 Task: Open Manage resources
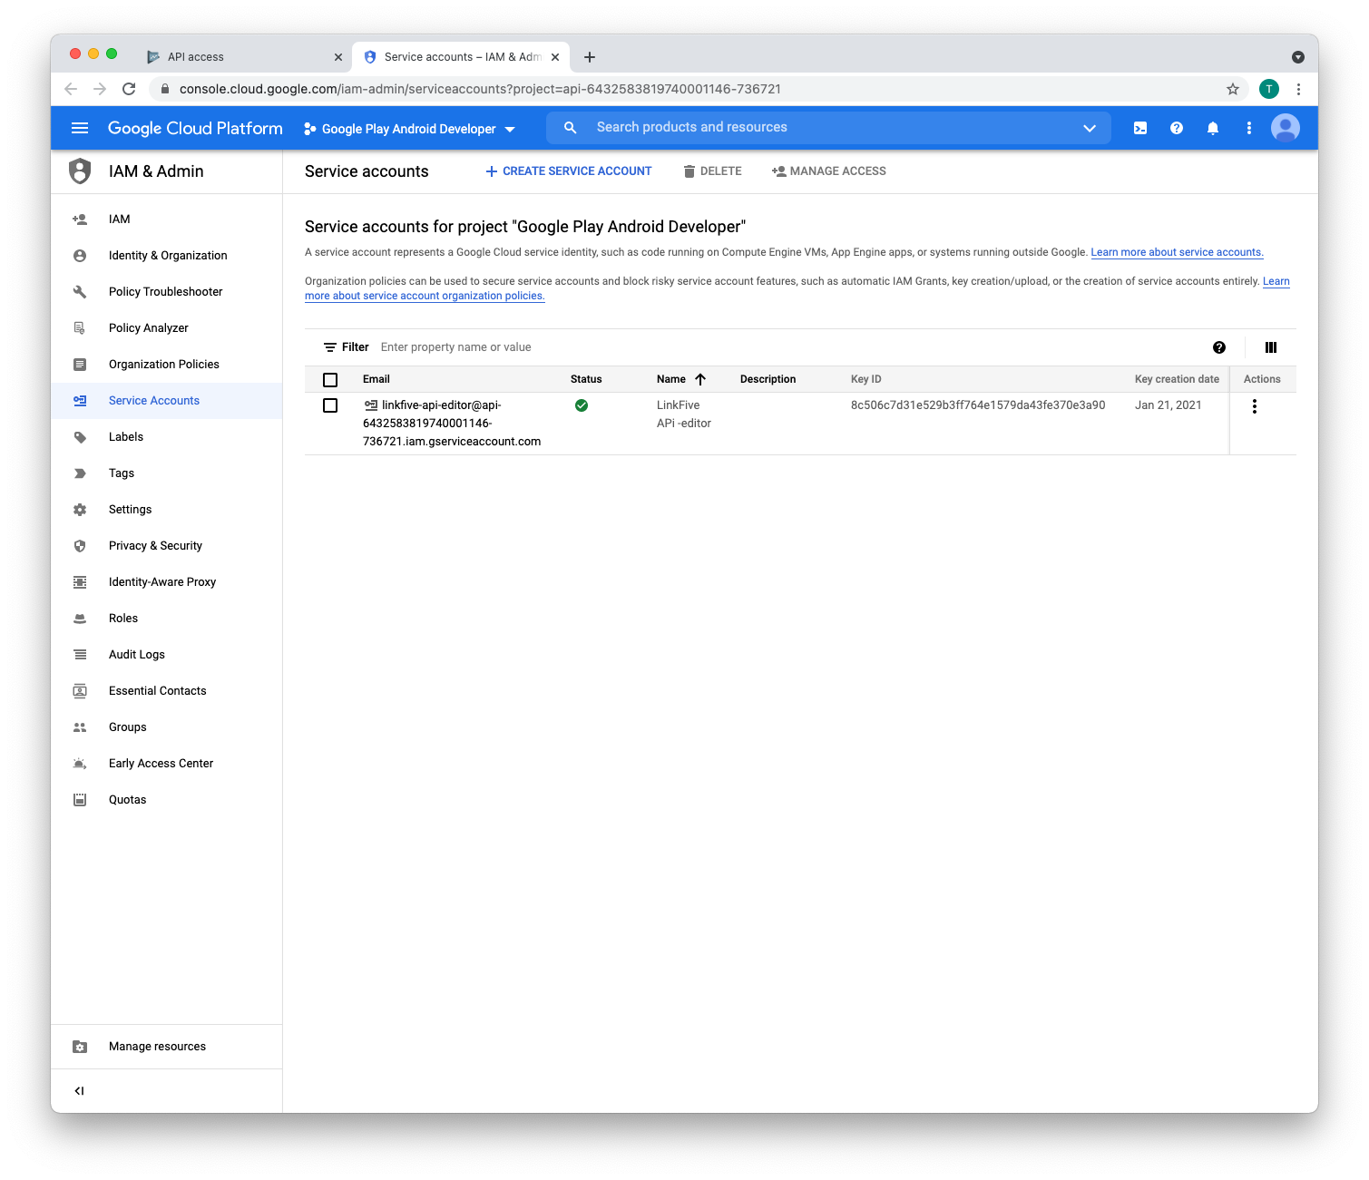(167, 1047)
